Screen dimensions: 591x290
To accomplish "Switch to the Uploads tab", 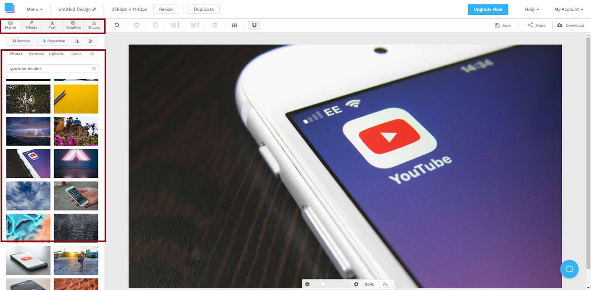I will point(56,54).
